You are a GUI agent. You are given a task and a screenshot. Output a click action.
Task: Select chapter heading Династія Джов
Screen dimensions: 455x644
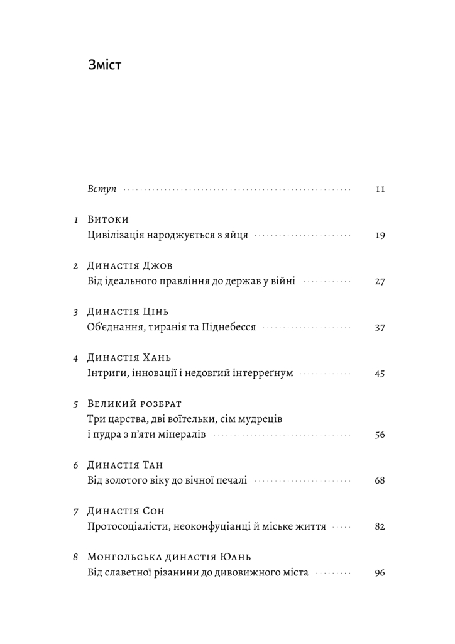[x=129, y=266]
